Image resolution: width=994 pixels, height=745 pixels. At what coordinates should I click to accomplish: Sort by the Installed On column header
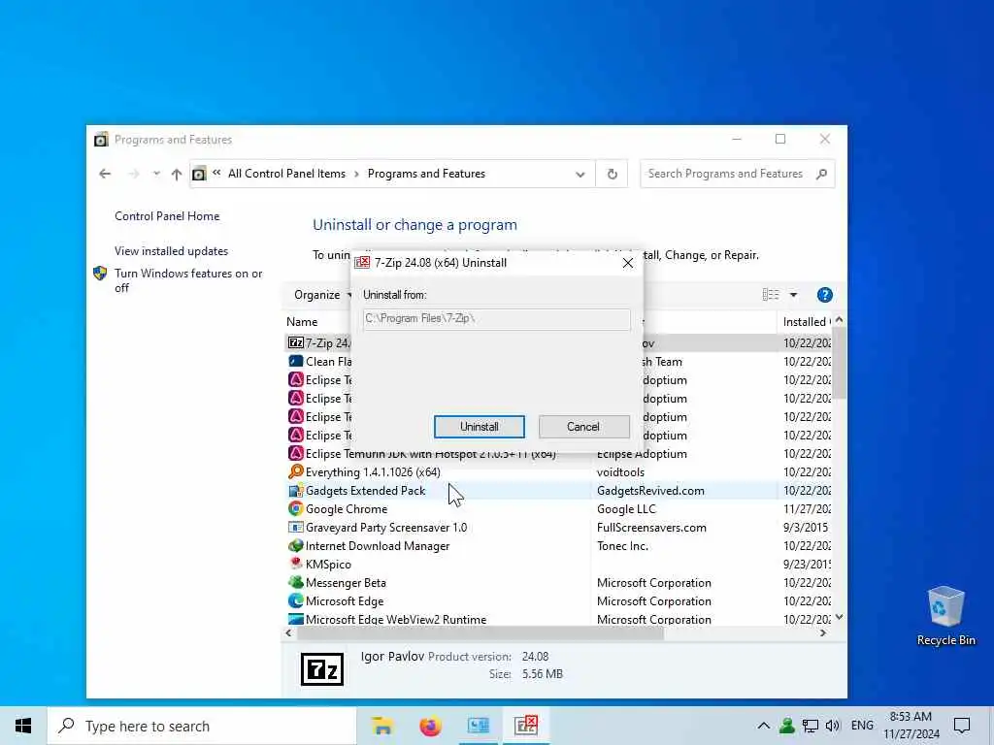[x=807, y=322]
